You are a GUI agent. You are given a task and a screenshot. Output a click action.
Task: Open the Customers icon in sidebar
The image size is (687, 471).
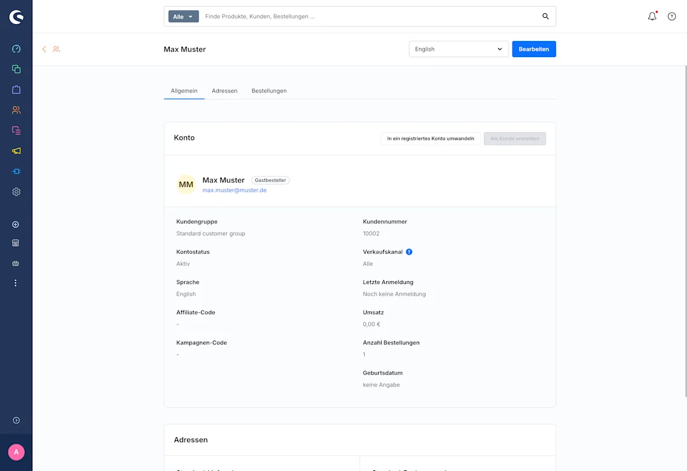(x=16, y=110)
